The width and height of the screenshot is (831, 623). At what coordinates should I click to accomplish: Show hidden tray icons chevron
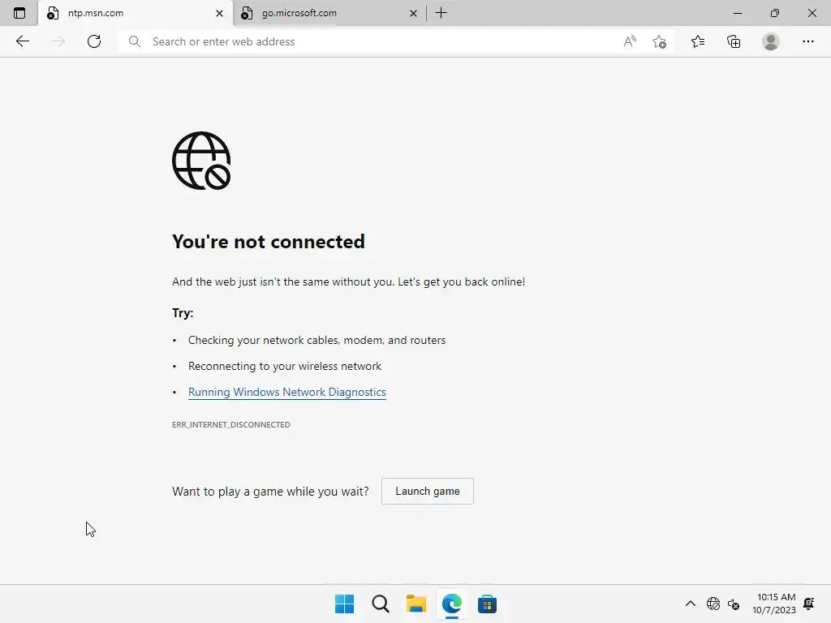point(690,604)
